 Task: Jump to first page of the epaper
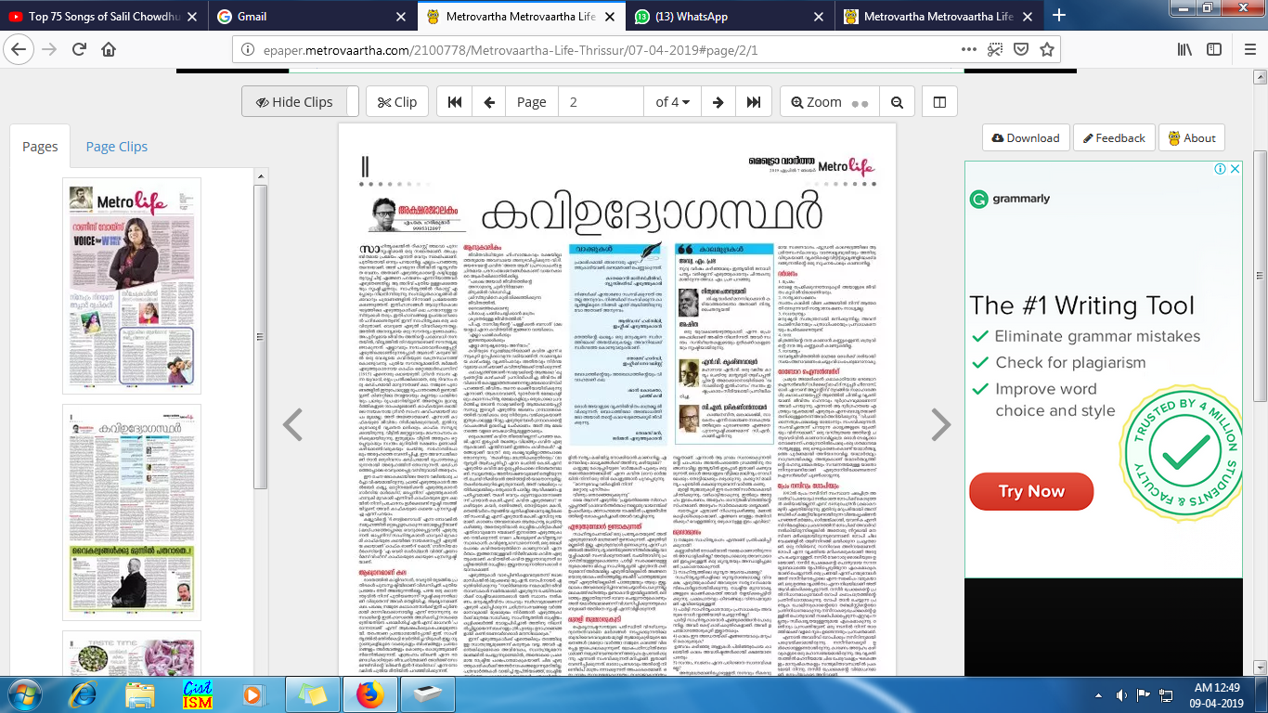pos(455,102)
